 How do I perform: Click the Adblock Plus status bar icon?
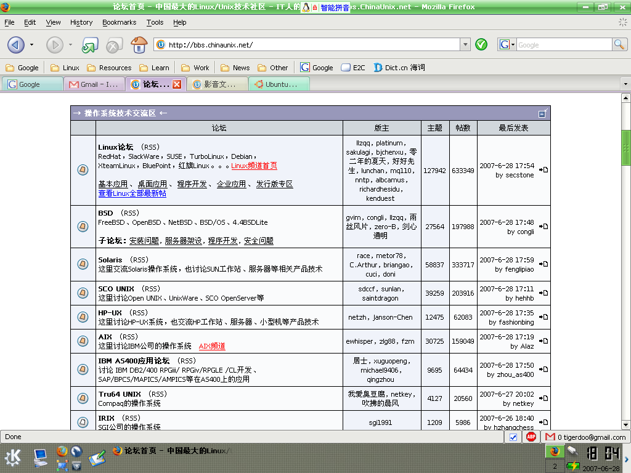[531, 437]
